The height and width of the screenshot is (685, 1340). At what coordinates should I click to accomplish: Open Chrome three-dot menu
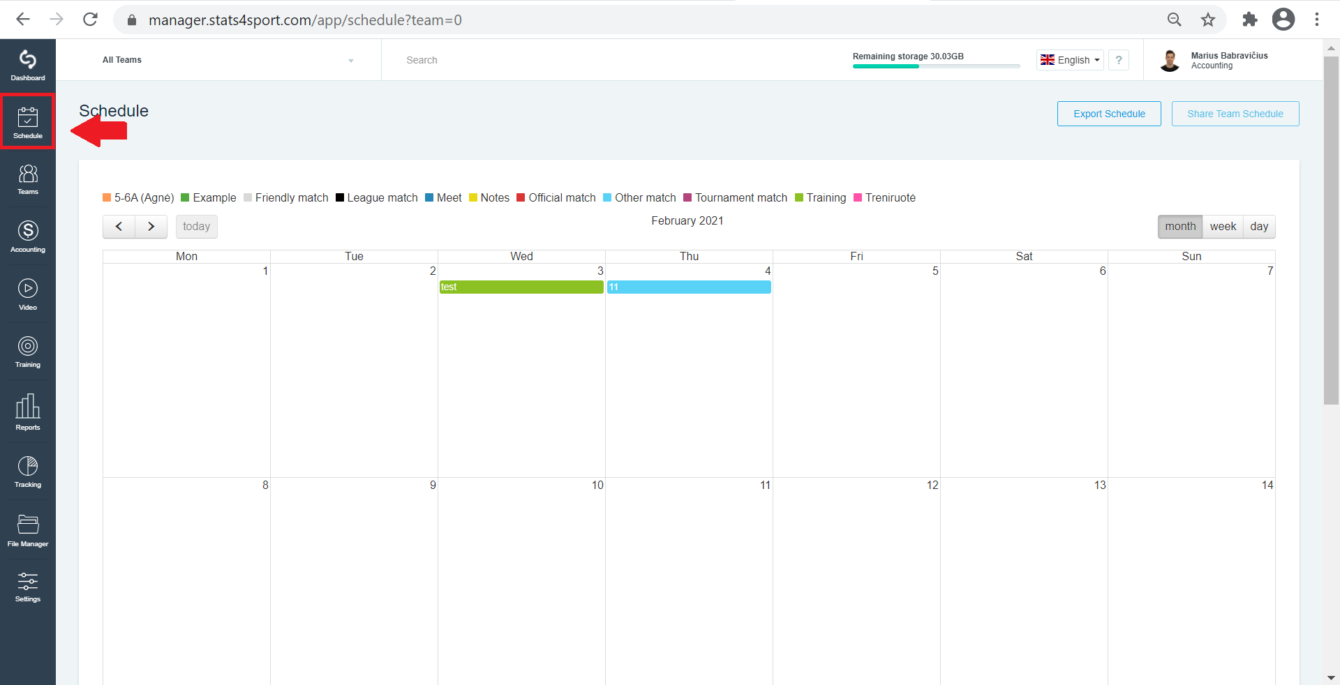(x=1317, y=20)
